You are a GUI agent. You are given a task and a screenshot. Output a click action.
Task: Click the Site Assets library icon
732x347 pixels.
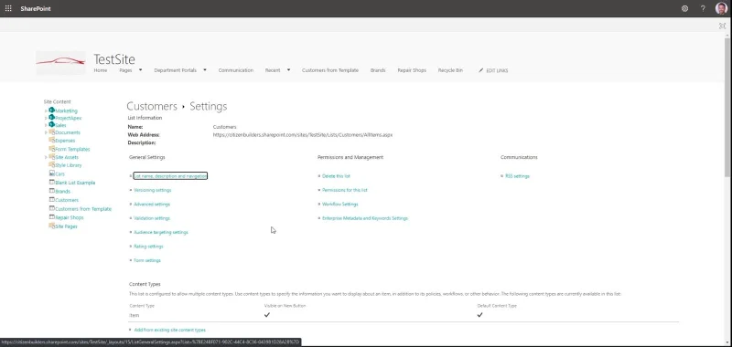click(x=52, y=157)
